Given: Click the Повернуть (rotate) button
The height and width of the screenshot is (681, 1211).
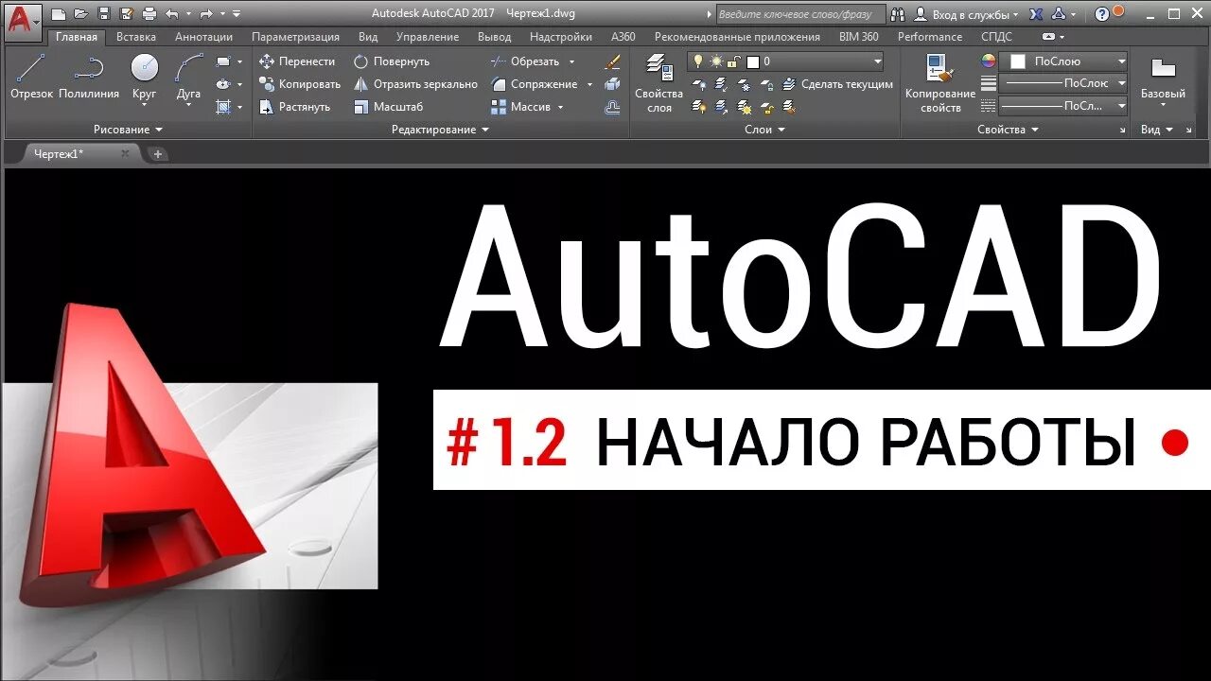Looking at the screenshot, I should click(392, 61).
